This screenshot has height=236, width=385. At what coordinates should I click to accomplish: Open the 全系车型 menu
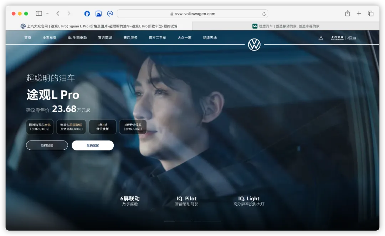[50, 37]
